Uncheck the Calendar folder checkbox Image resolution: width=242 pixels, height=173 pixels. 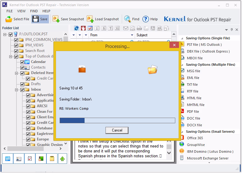click(x=22, y=62)
